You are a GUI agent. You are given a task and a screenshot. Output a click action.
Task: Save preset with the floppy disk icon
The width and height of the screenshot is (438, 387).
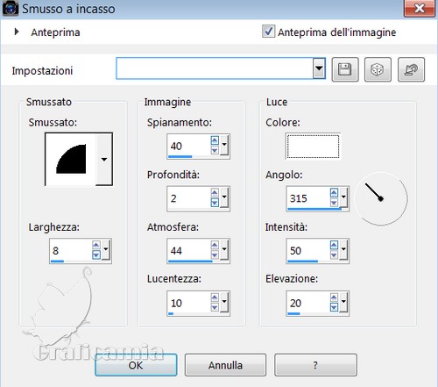pos(345,69)
